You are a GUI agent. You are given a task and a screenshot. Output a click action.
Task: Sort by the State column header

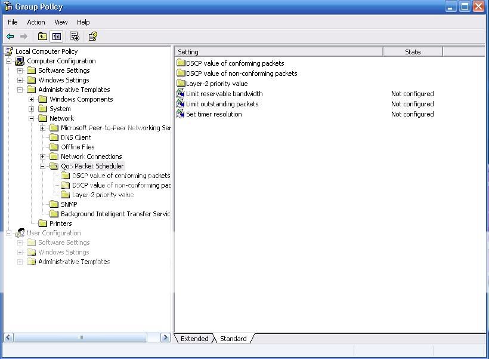click(x=413, y=52)
